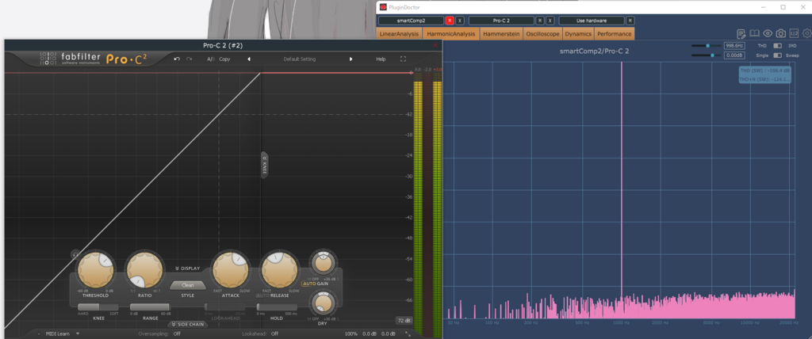Open the smartComp2 plugin slot in PluginDoctor

click(x=411, y=21)
